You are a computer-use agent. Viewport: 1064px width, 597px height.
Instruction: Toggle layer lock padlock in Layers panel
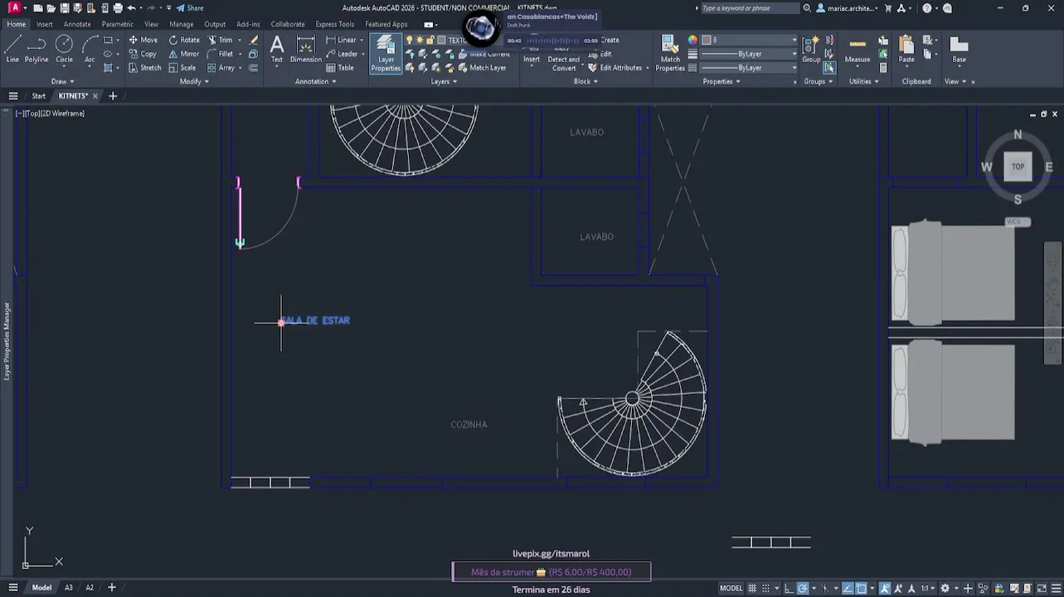pyautogui.click(x=430, y=40)
